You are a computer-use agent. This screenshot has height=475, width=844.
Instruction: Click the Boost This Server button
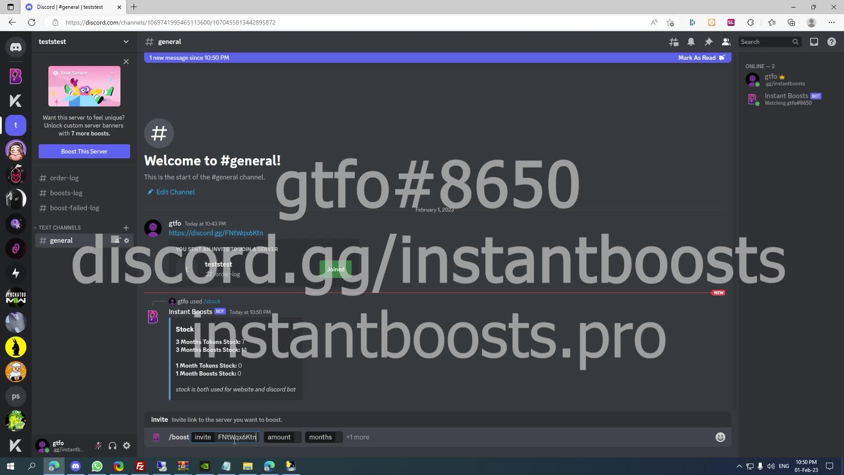(x=84, y=151)
